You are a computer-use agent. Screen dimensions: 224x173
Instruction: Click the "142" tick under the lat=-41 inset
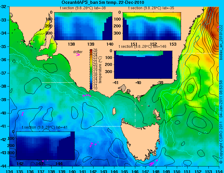coord(20,164)
